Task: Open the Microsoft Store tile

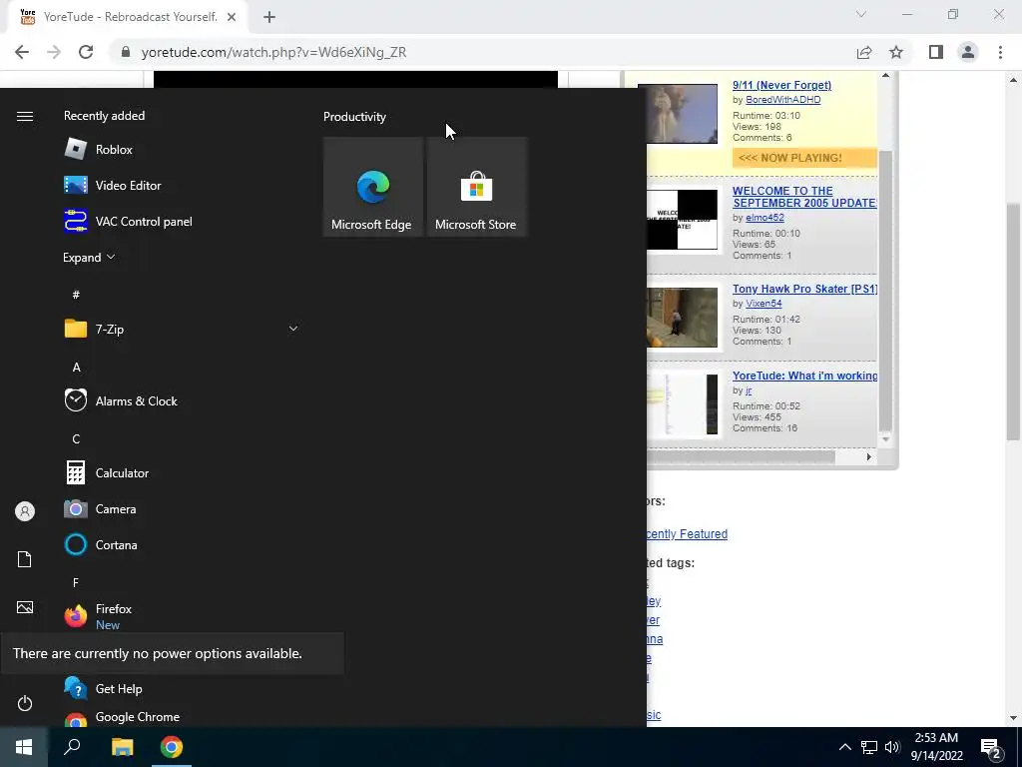Action: (x=476, y=187)
